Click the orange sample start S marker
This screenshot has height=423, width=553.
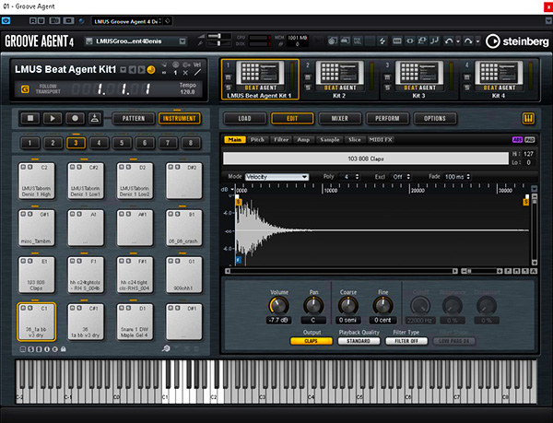tap(239, 202)
